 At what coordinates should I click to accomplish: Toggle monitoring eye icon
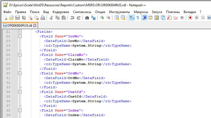point(182,18)
